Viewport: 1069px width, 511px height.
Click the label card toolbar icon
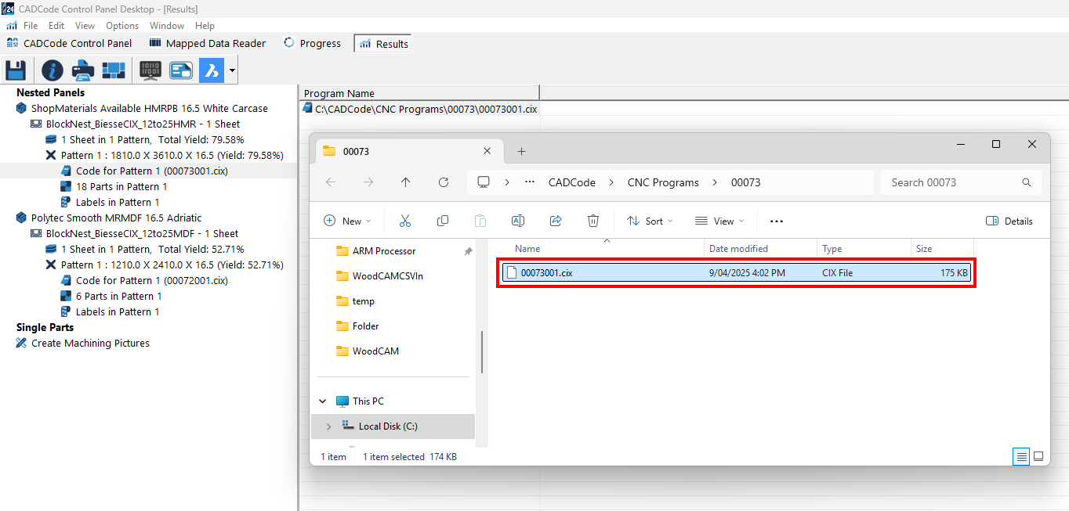pyautogui.click(x=181, y=70)
